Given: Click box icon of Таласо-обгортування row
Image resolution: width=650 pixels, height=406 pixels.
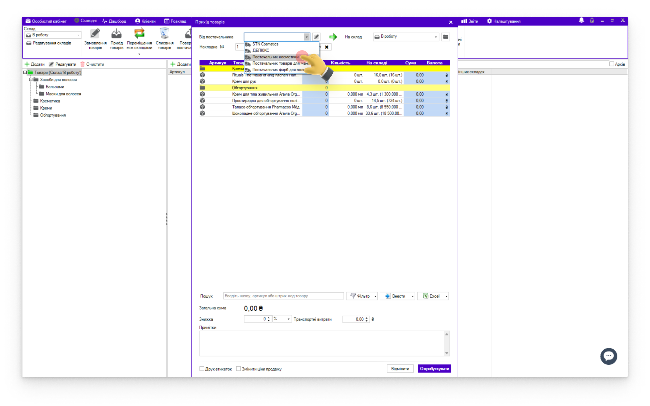Looking at the screenshot, I should point(202,107).
